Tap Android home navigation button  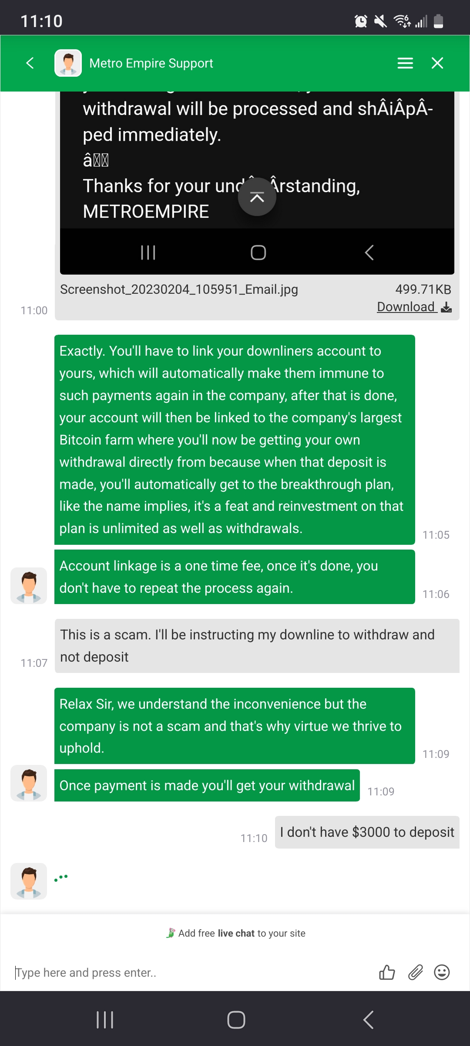click(236, 1020)
